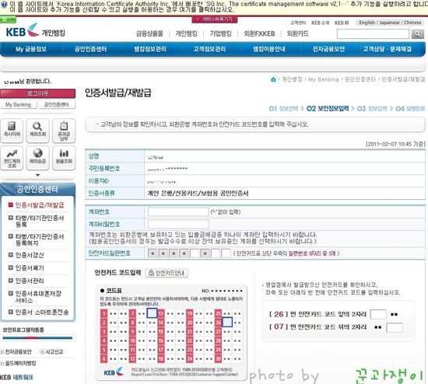Image resolution: width=428 pixels, height=384 pixels.
Task: Focus the header search text field
Action: coord(373,34)
